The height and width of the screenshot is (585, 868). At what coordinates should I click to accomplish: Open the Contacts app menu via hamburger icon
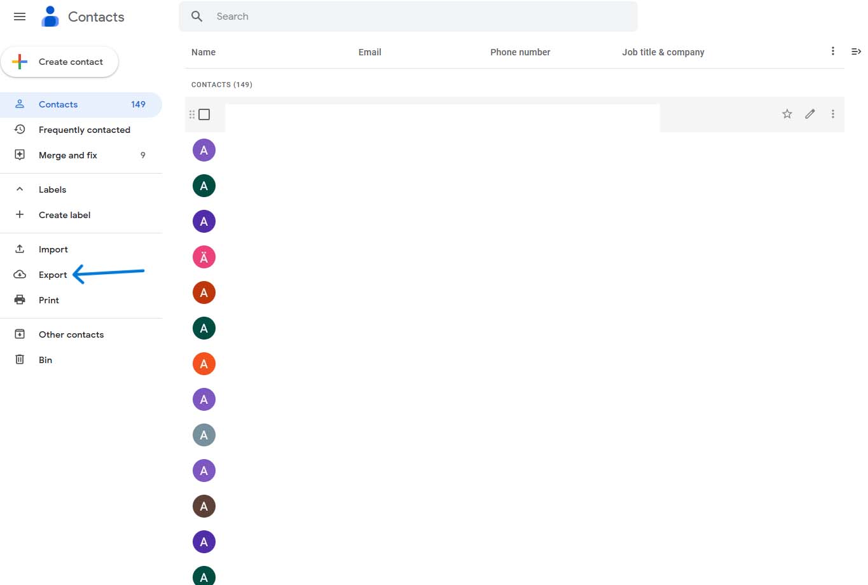tap(19, 17)
